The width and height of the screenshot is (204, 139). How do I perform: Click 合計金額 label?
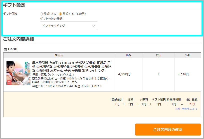192,100
